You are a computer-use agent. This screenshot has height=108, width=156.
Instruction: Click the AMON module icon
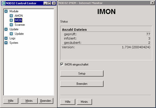[x=11, y=16]
